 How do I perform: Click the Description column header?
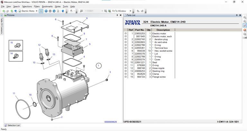[x=163, y=30]
